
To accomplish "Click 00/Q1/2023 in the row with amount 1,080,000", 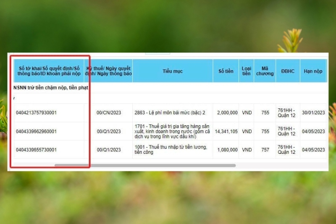I will point(109,150).
